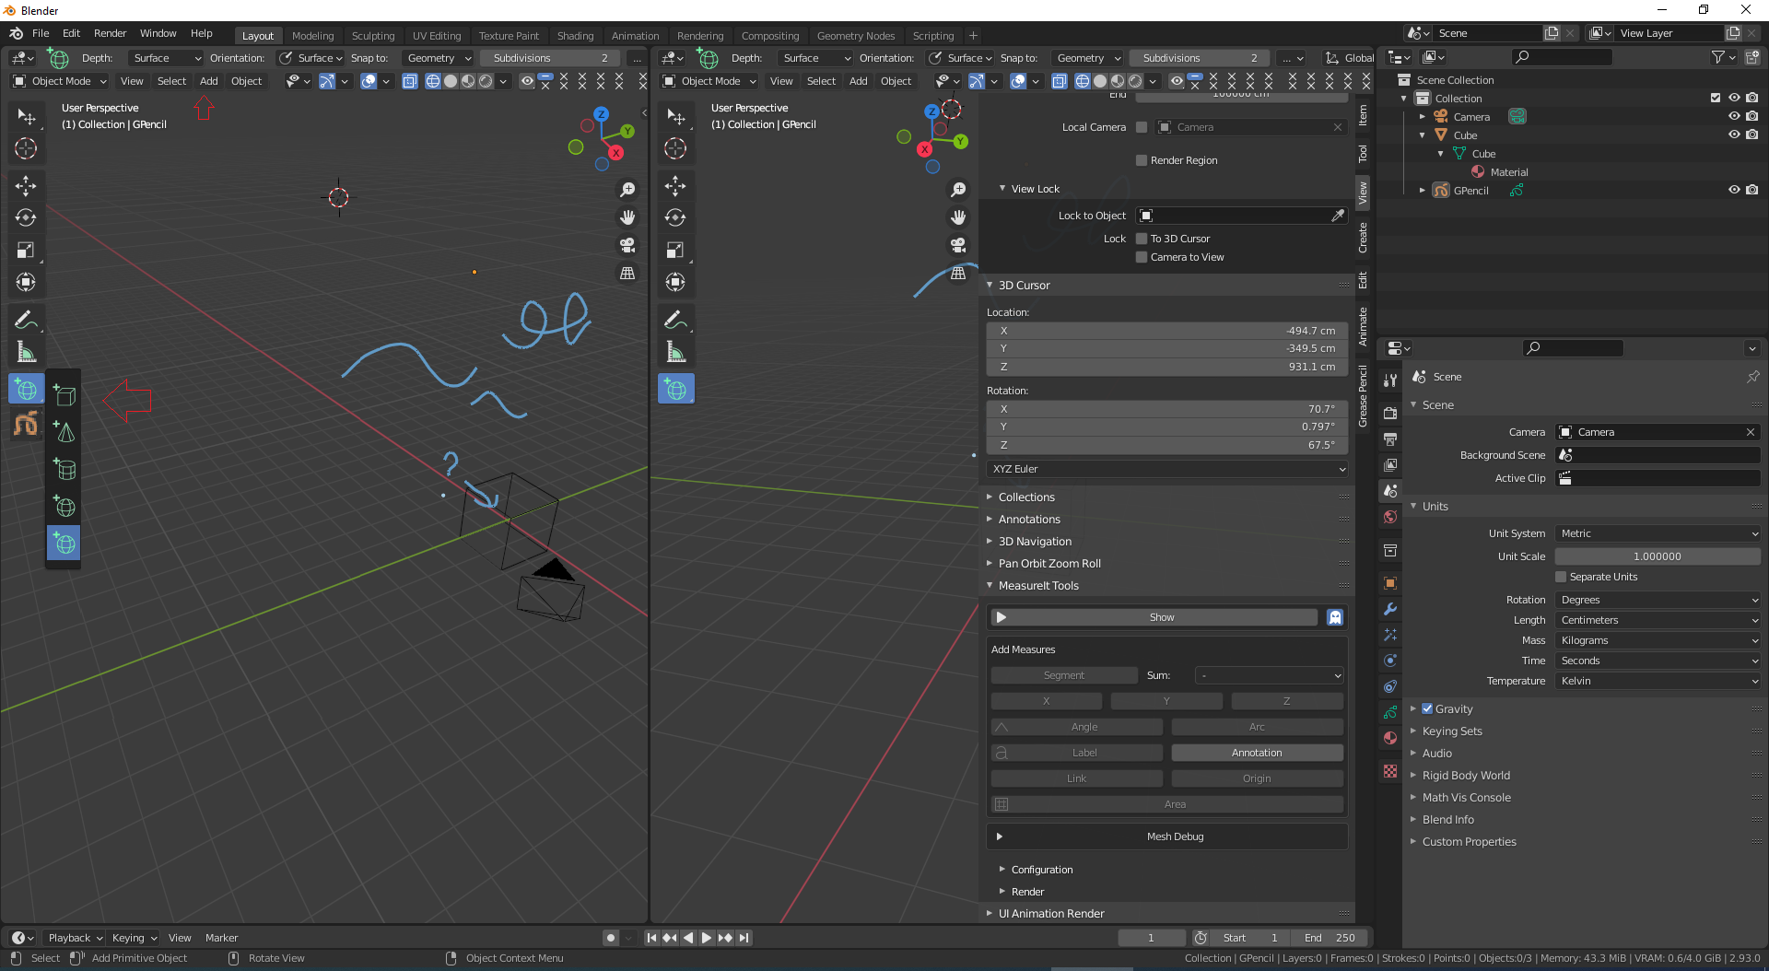Select the Measure tool in left viewport

click(x=26, y=352)
